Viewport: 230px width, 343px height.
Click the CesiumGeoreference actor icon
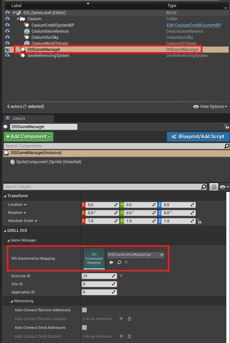click(27, 31)
